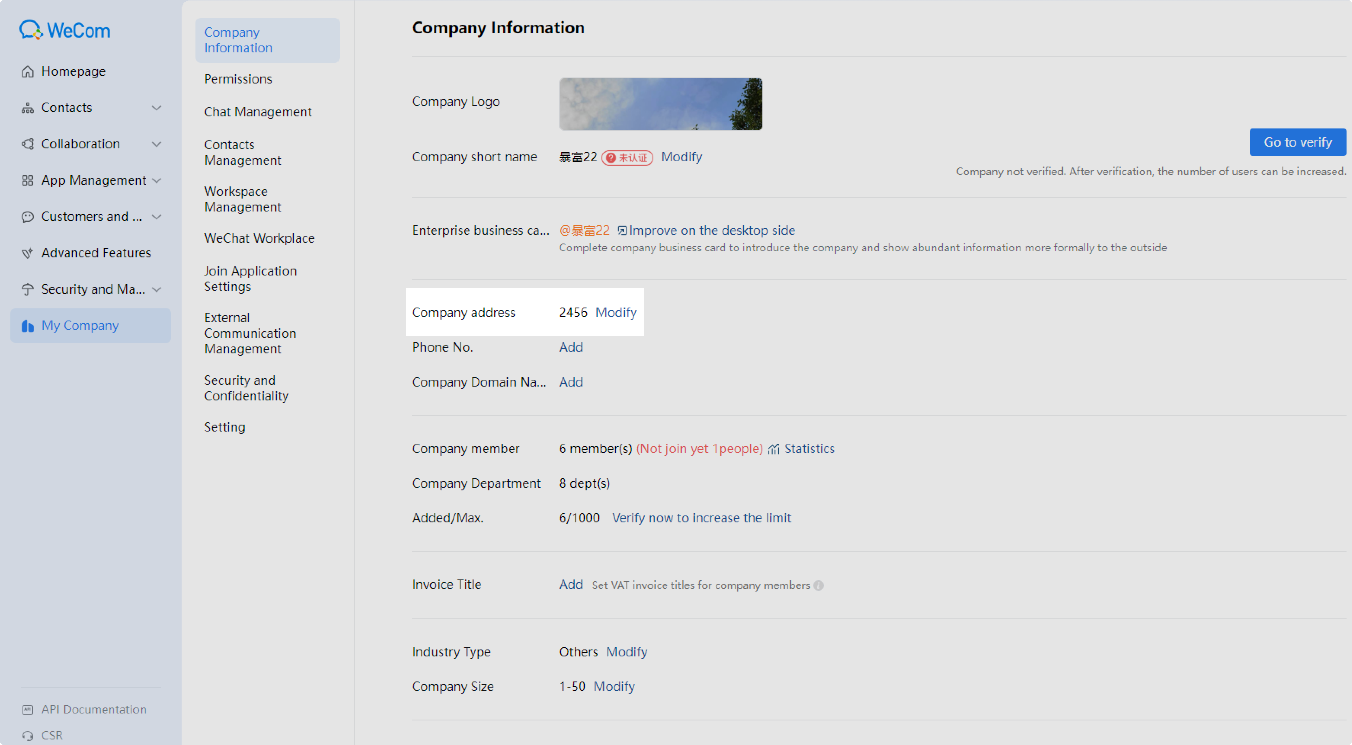Open Homepage via the house icon
The width and height of the screenshot is (1352, 745).
point(27,71)
